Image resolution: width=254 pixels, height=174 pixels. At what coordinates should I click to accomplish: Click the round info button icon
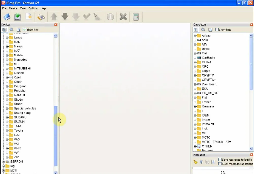(110, 17)
